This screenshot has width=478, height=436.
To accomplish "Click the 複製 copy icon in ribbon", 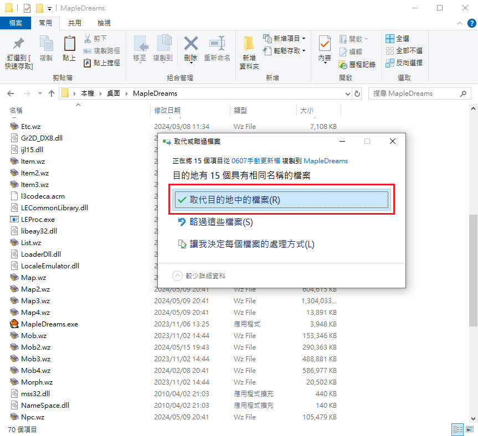I will pos(46,44).
